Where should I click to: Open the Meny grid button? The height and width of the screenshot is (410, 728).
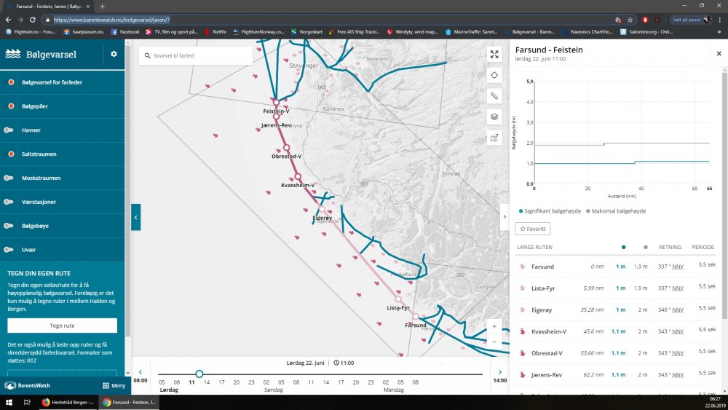tap(114, 385)
